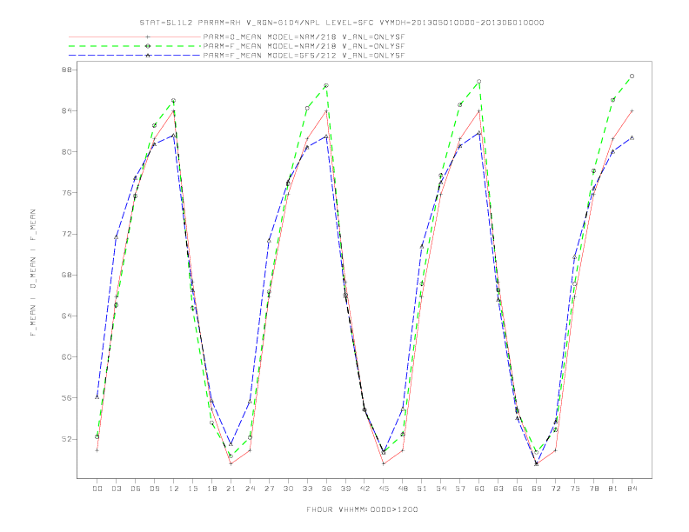
Task: Click x-axis tick label 06
Action: coord(136,489)
